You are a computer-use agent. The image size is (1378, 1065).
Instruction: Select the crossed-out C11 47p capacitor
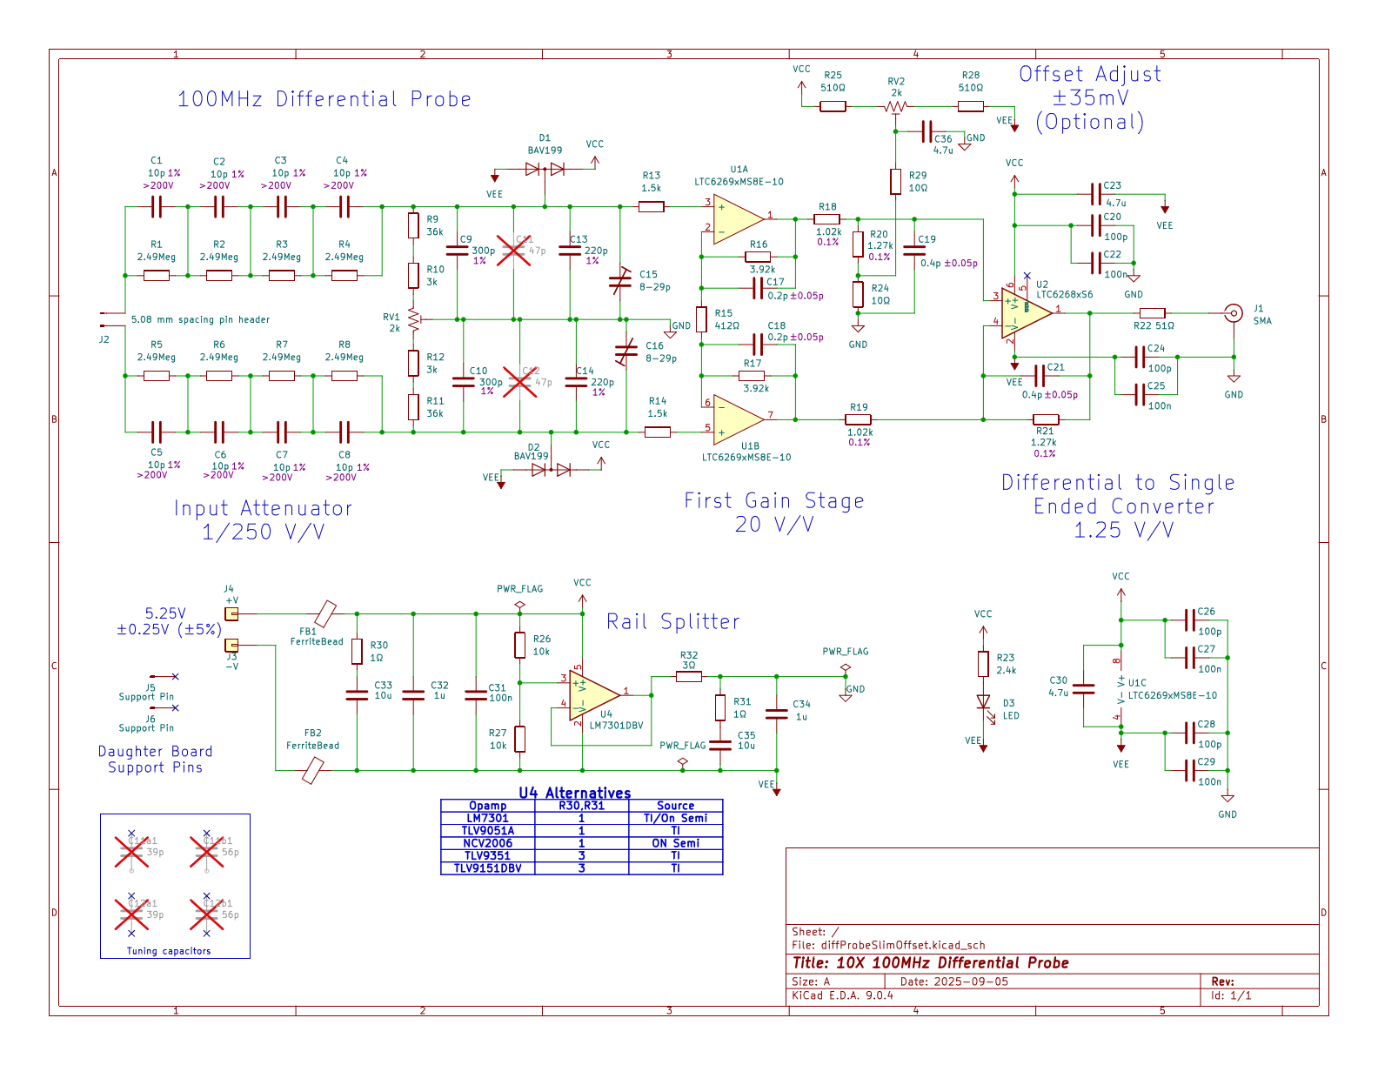point(512,251)
